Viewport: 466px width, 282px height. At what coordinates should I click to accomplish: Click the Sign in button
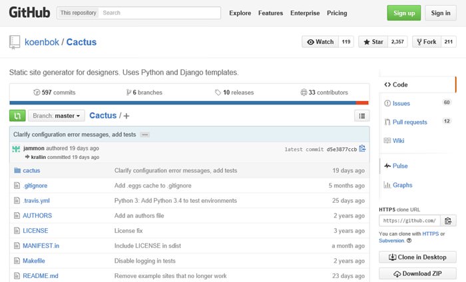pyautogui.click(x=441, y=13)
